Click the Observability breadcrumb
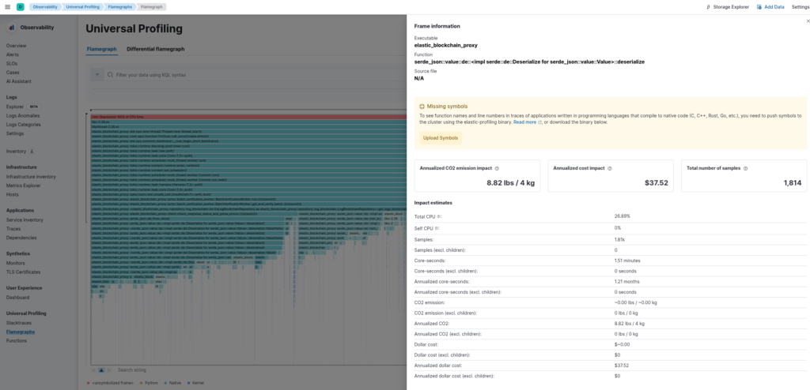810x390 pixels. tap(45, 7)
